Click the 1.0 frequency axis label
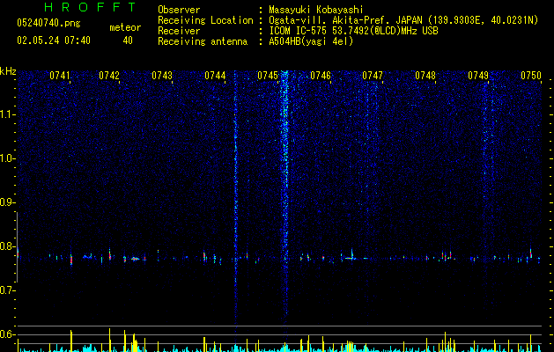 click(7, 158)
